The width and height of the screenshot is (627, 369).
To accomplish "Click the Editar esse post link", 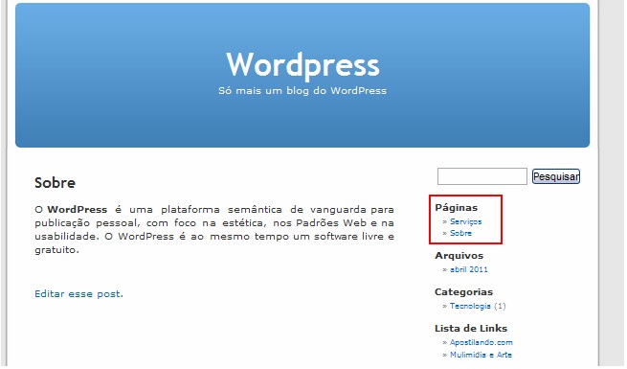I will click(78, 293).
